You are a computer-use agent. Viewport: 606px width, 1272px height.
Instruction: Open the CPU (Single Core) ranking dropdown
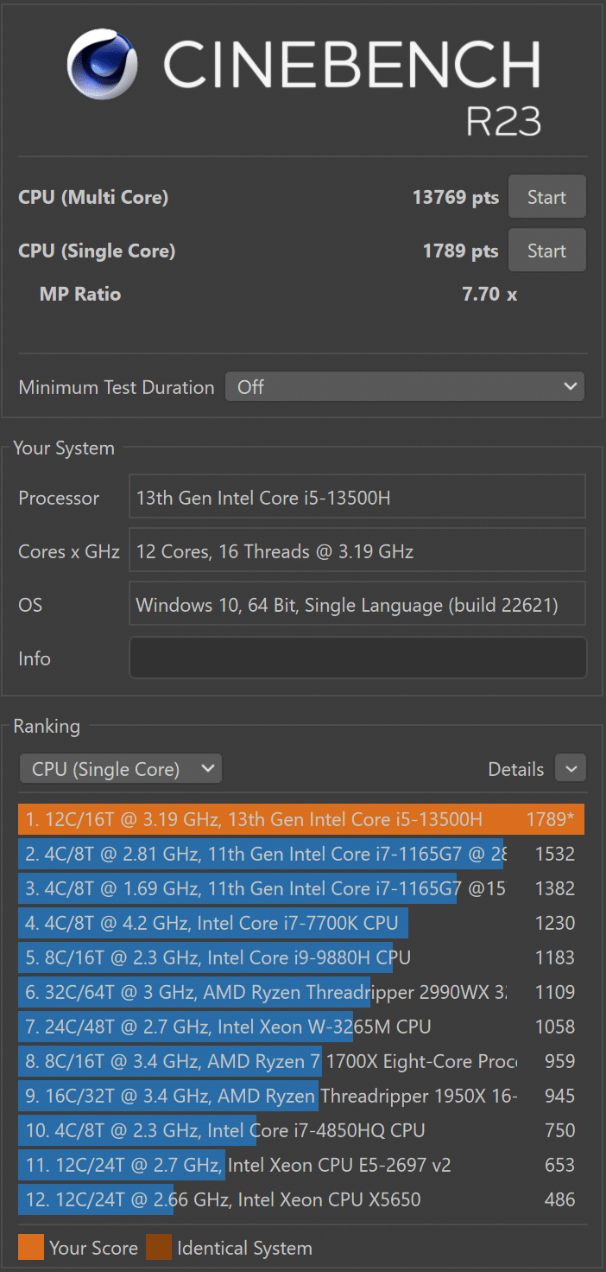(120, 768)
